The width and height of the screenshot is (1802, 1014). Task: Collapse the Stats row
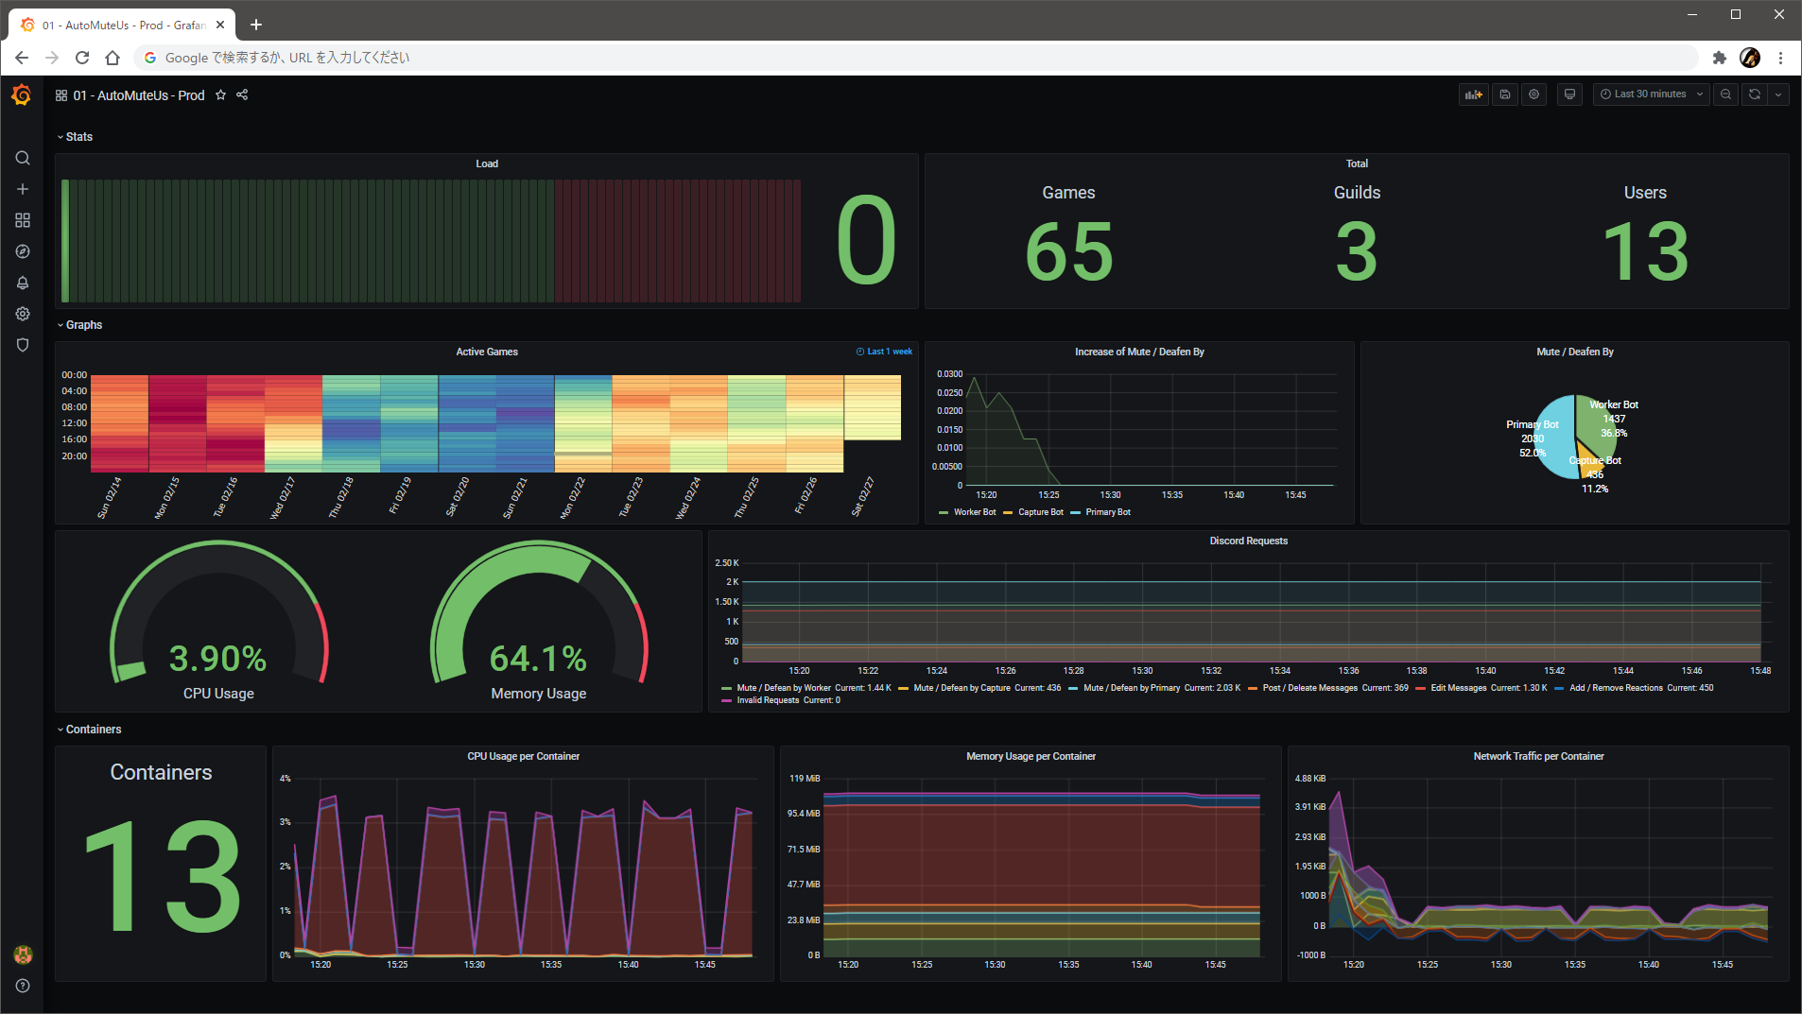click(x=78, y=137)
